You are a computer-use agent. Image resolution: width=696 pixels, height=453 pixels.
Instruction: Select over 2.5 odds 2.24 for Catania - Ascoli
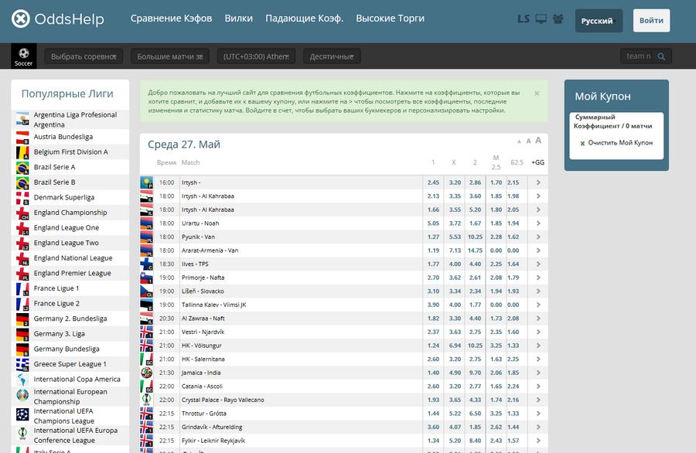click(513, 387)
